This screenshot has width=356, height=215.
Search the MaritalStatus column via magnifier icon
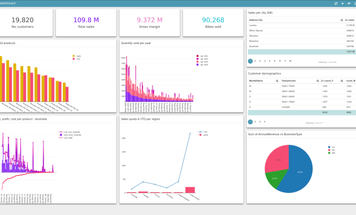(x=277, y=81)
